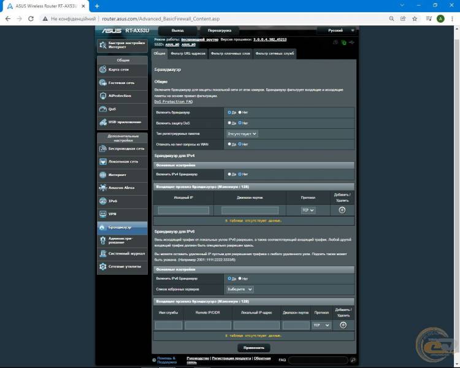
Task: Open Internet (Интернет) globe icon
Action: [102, 175]
